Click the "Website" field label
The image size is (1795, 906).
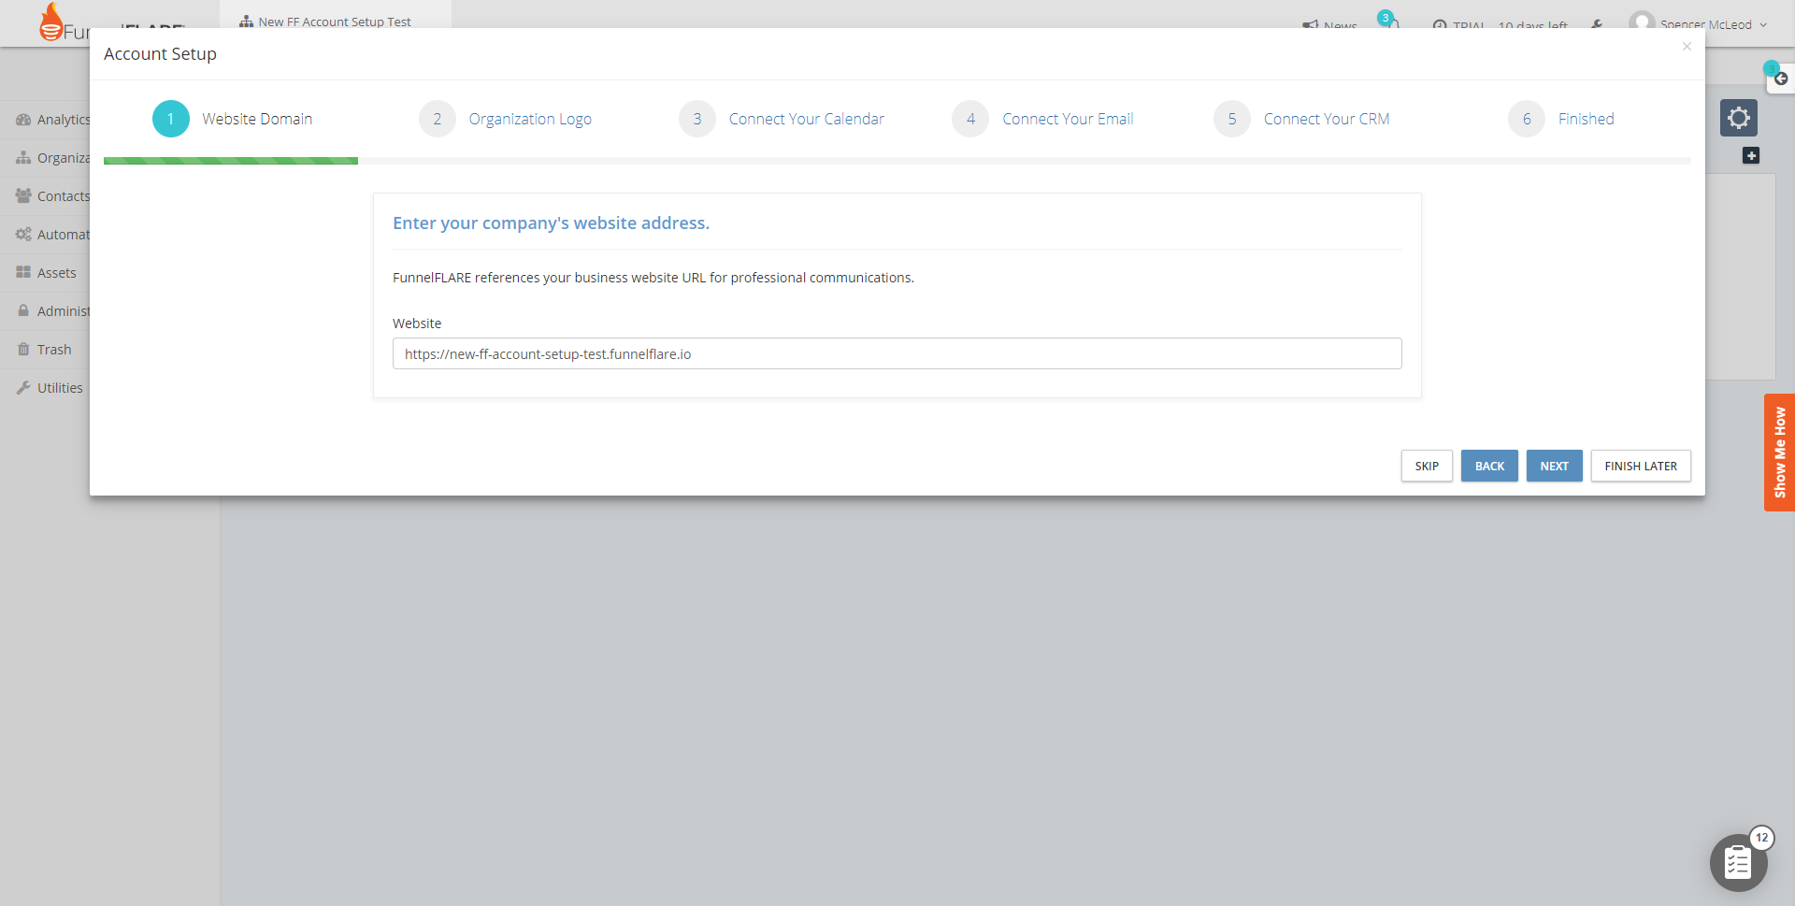coord(417,324)
